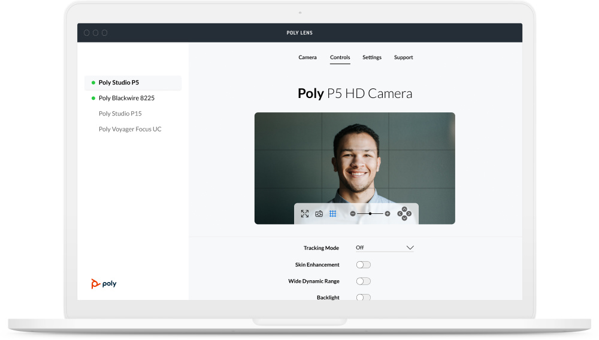The width and height of the screenshot is (599, 340).
Task: Pan the camera left
Action: (x=400, y=214)
